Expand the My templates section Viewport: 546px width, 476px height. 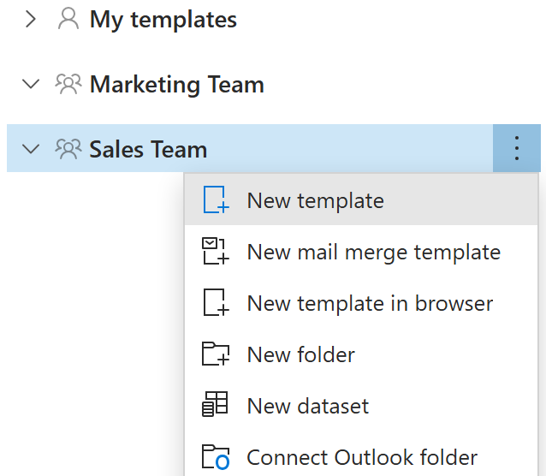[x=32, y=20]
